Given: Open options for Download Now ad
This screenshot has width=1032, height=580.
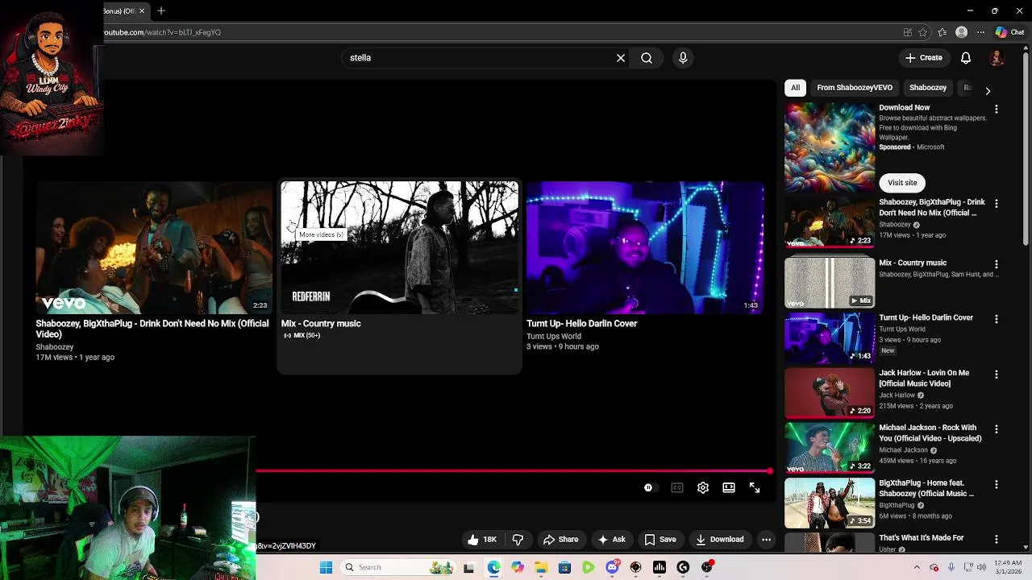Looking at the screenshot, I should pyautogui.click(x=997, y=109).
